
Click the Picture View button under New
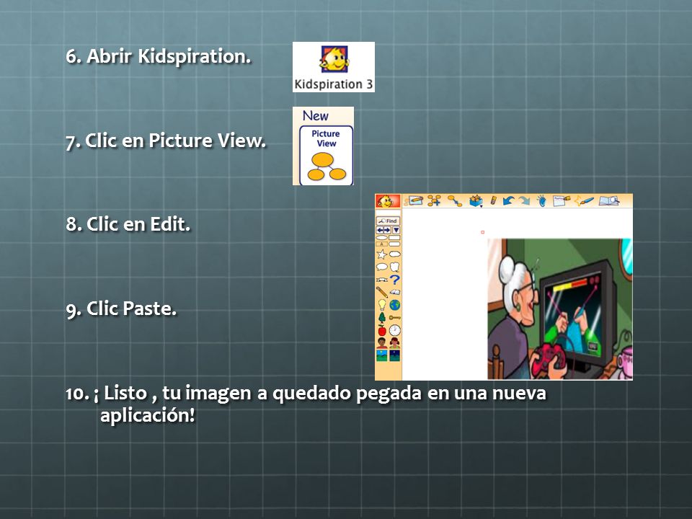[326, 156]
